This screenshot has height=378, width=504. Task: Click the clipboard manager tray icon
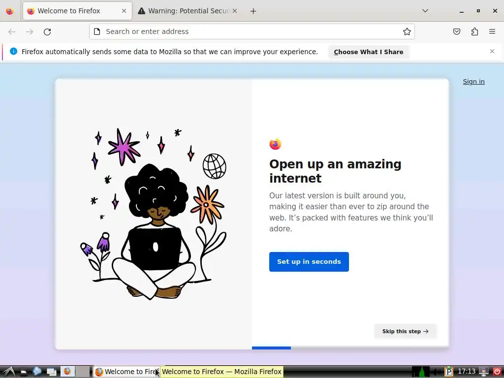point(449,372)
